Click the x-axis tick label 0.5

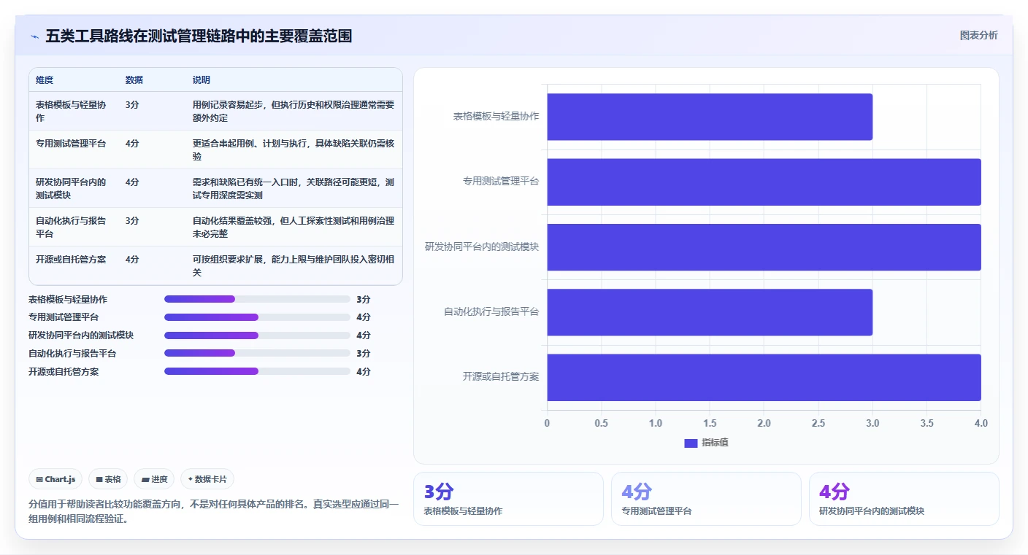tap(602, 423)
